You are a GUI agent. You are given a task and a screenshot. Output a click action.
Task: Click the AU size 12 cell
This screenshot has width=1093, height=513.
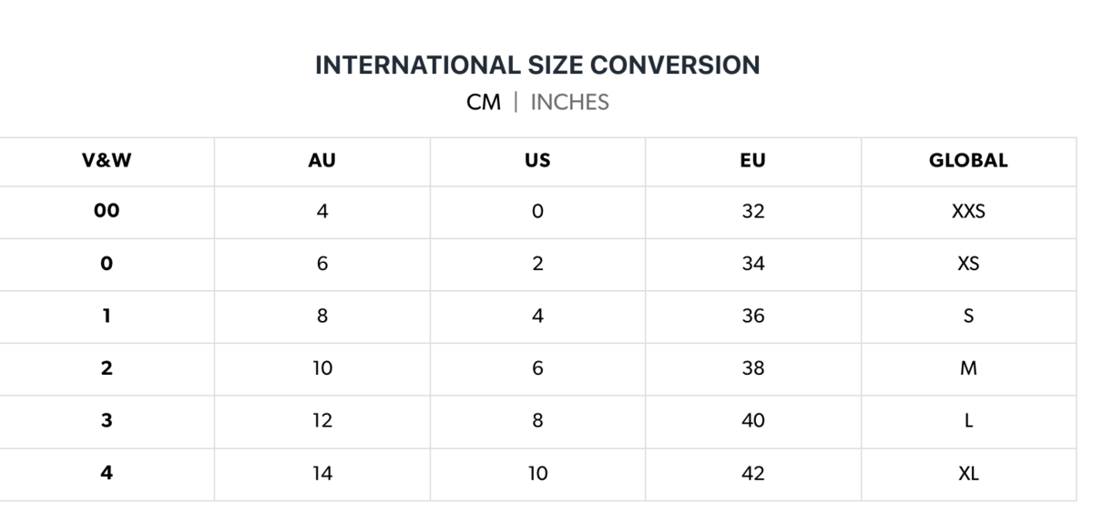(x=322, y=420)
